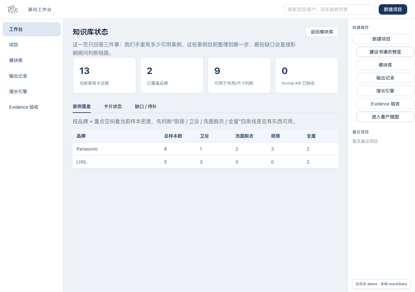The image size is (415, 292).
Task: Click the 已覆盖品牌 stat card
Action: click(x=172, y=75)
